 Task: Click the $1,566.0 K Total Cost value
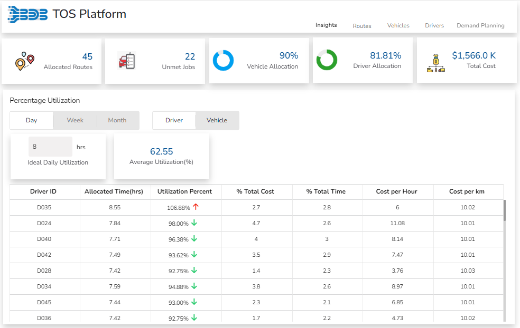click(x=474, y=55)
